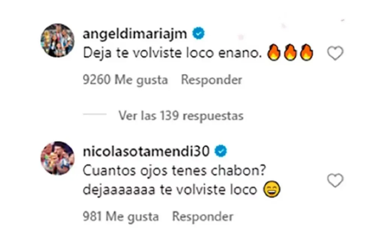Reply to nicolasotamendi30's comment via Responder
Image resolution: width=385 pixels, height=237 pixels.
click(203, 217)
